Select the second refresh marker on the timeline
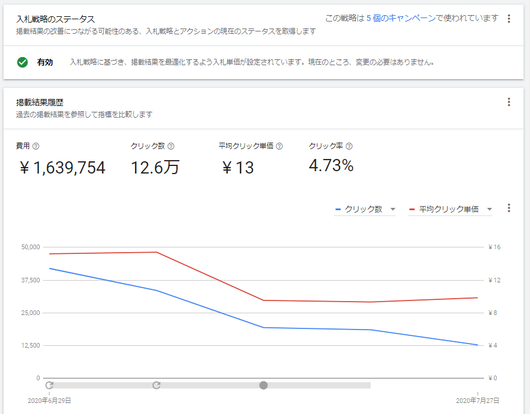The image size is (530, 414). [x=156, y=385]
